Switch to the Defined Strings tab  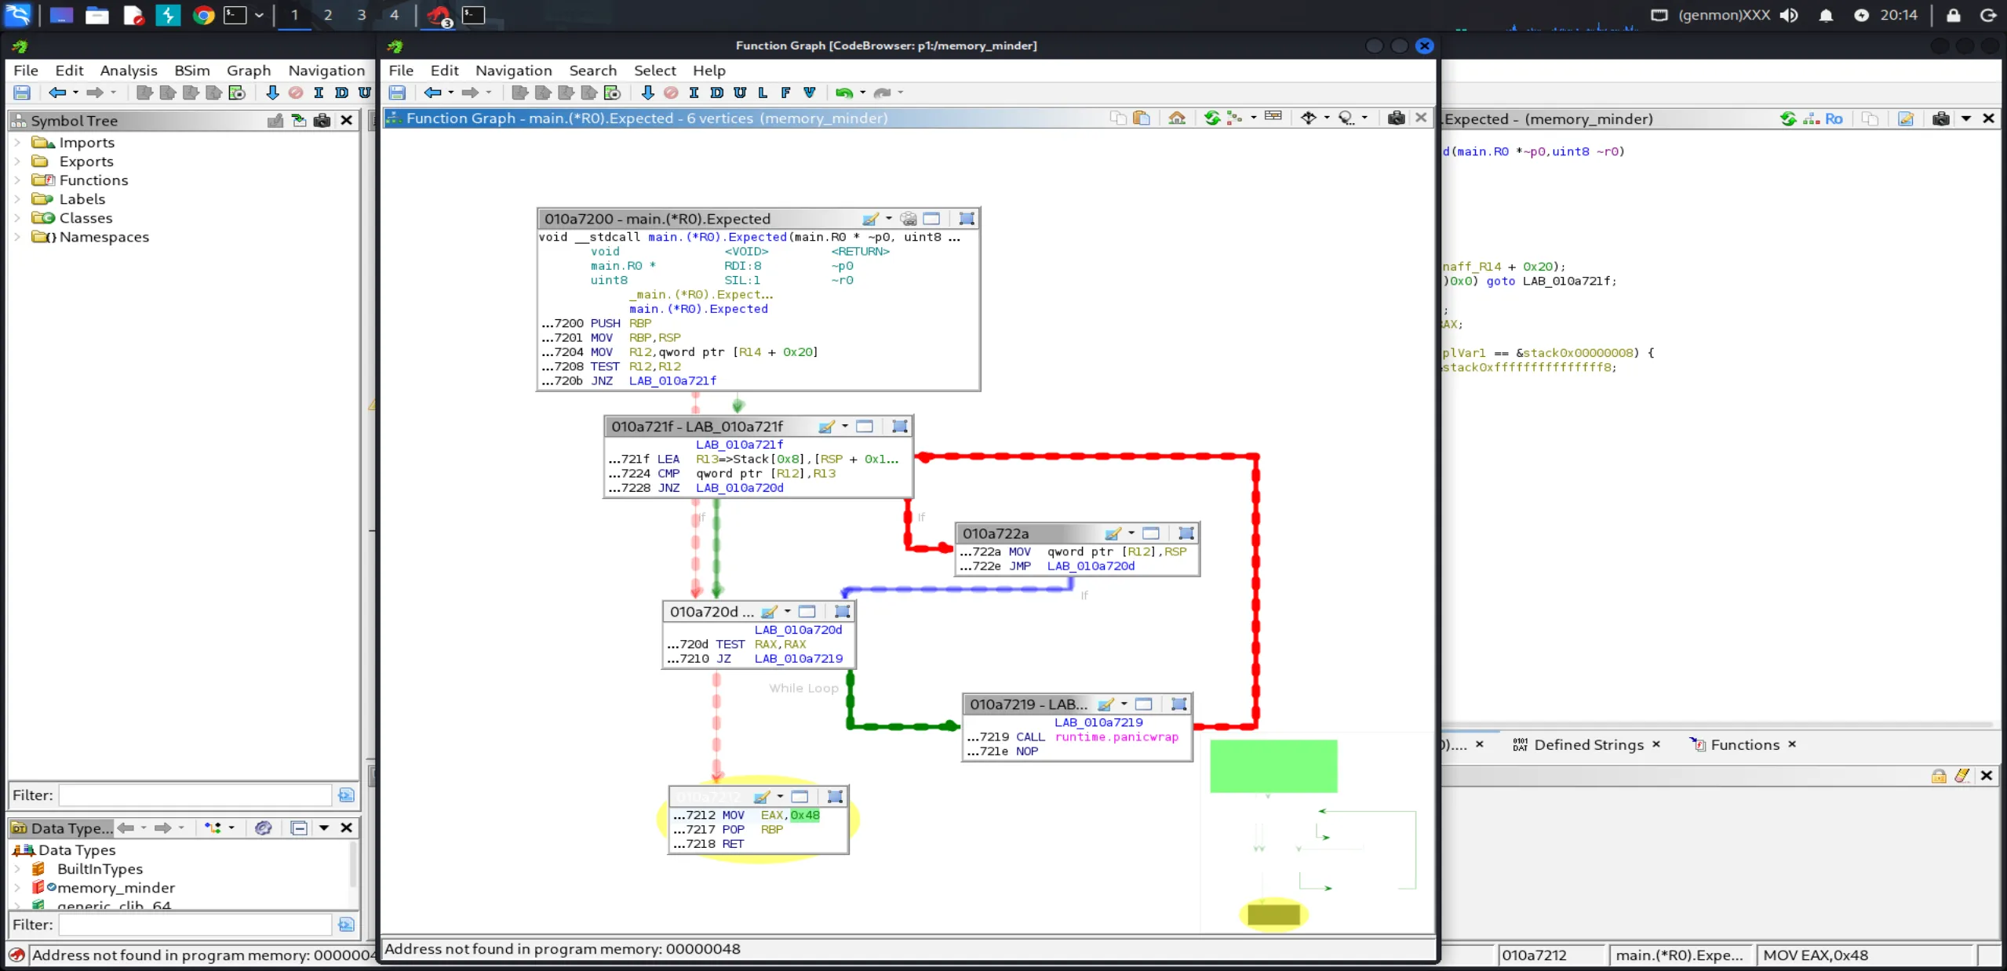click(1587, 745)
